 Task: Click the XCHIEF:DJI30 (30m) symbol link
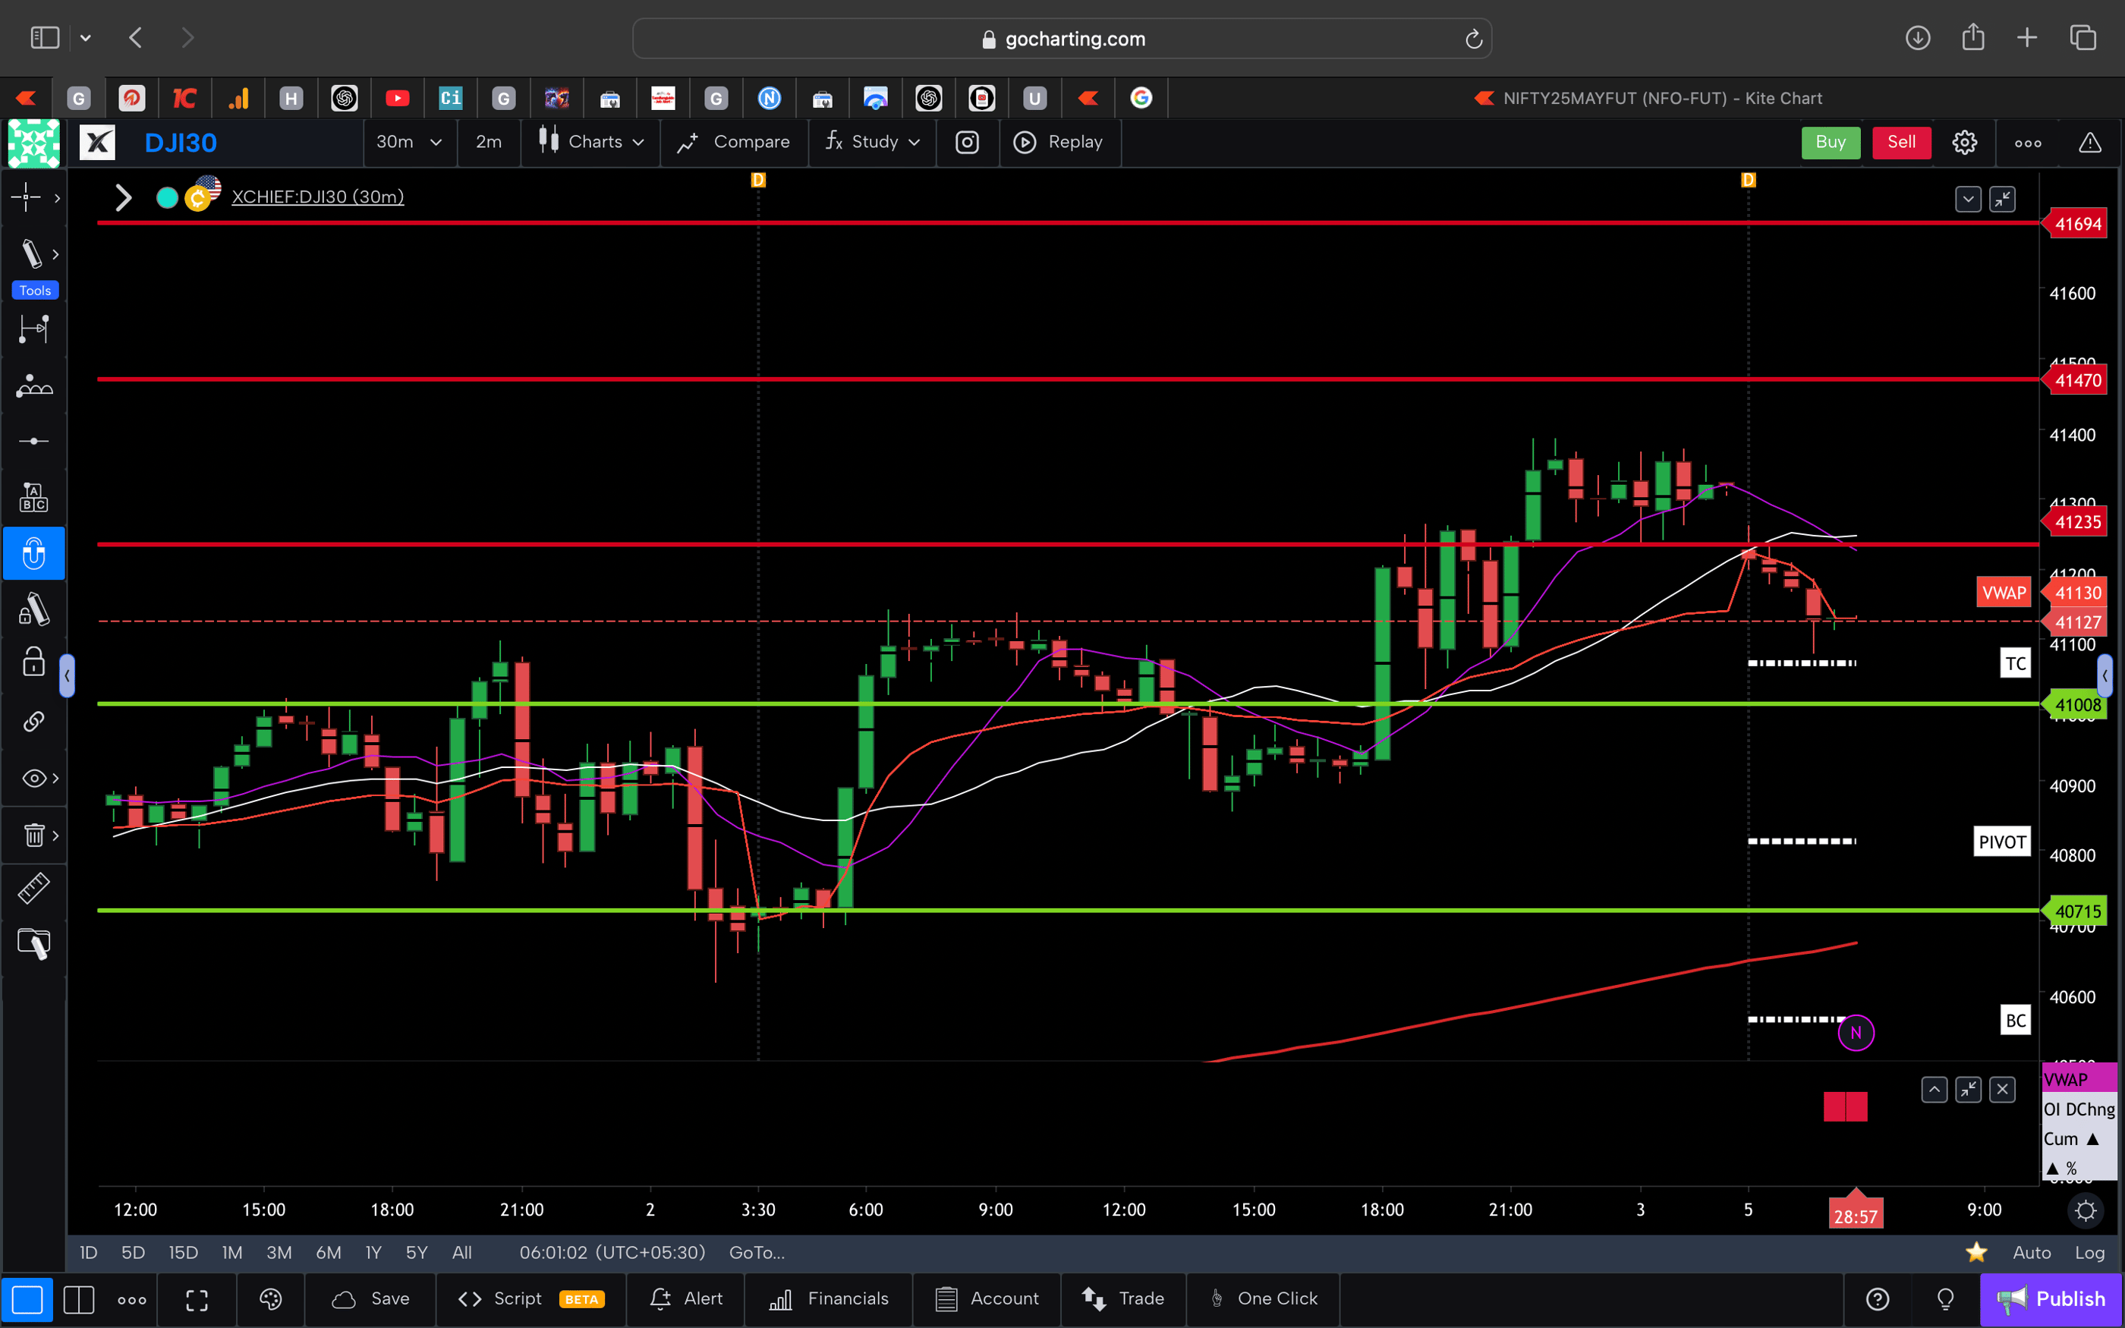[317, 197]
